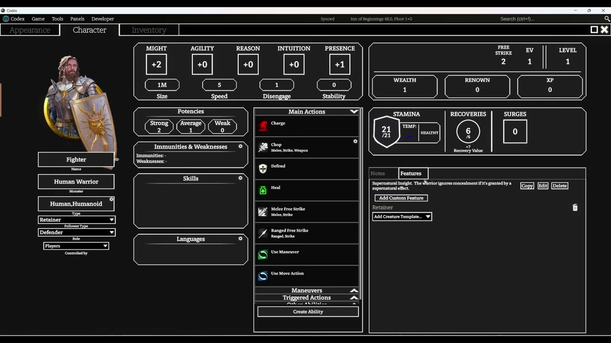Click the Agility +0 value box
Image resolution: width=611 pixels, height=343 pixels.
202,64
